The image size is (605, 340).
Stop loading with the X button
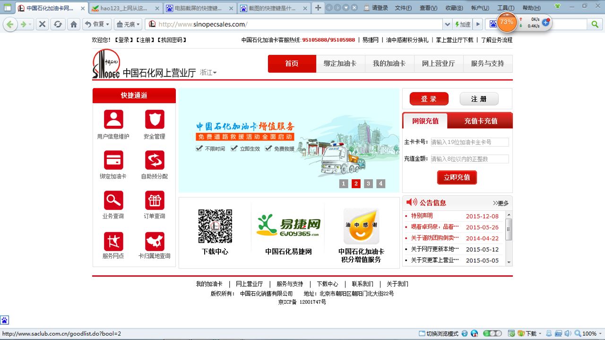click(42, 24)
